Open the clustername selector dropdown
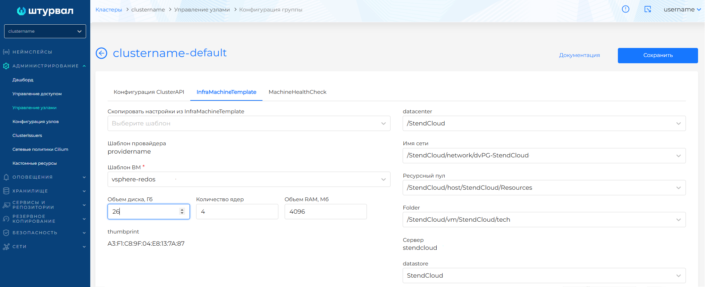 tap(45, 31)
